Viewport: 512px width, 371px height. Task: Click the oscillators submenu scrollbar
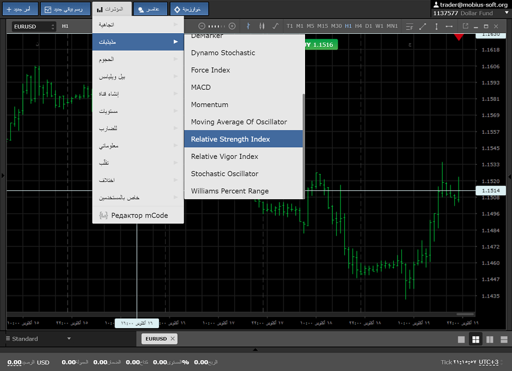(304, 146)
